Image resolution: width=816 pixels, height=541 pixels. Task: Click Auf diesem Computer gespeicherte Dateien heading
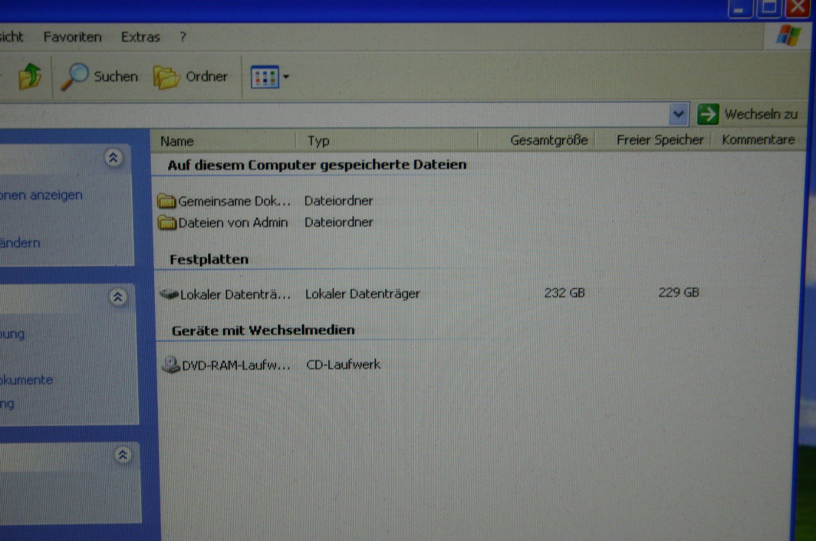tap(317, 165)
